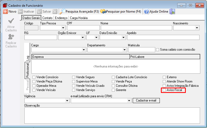Check Vende Consórcio
Viewport: 207px width, 128px height.
coord(34,77)
